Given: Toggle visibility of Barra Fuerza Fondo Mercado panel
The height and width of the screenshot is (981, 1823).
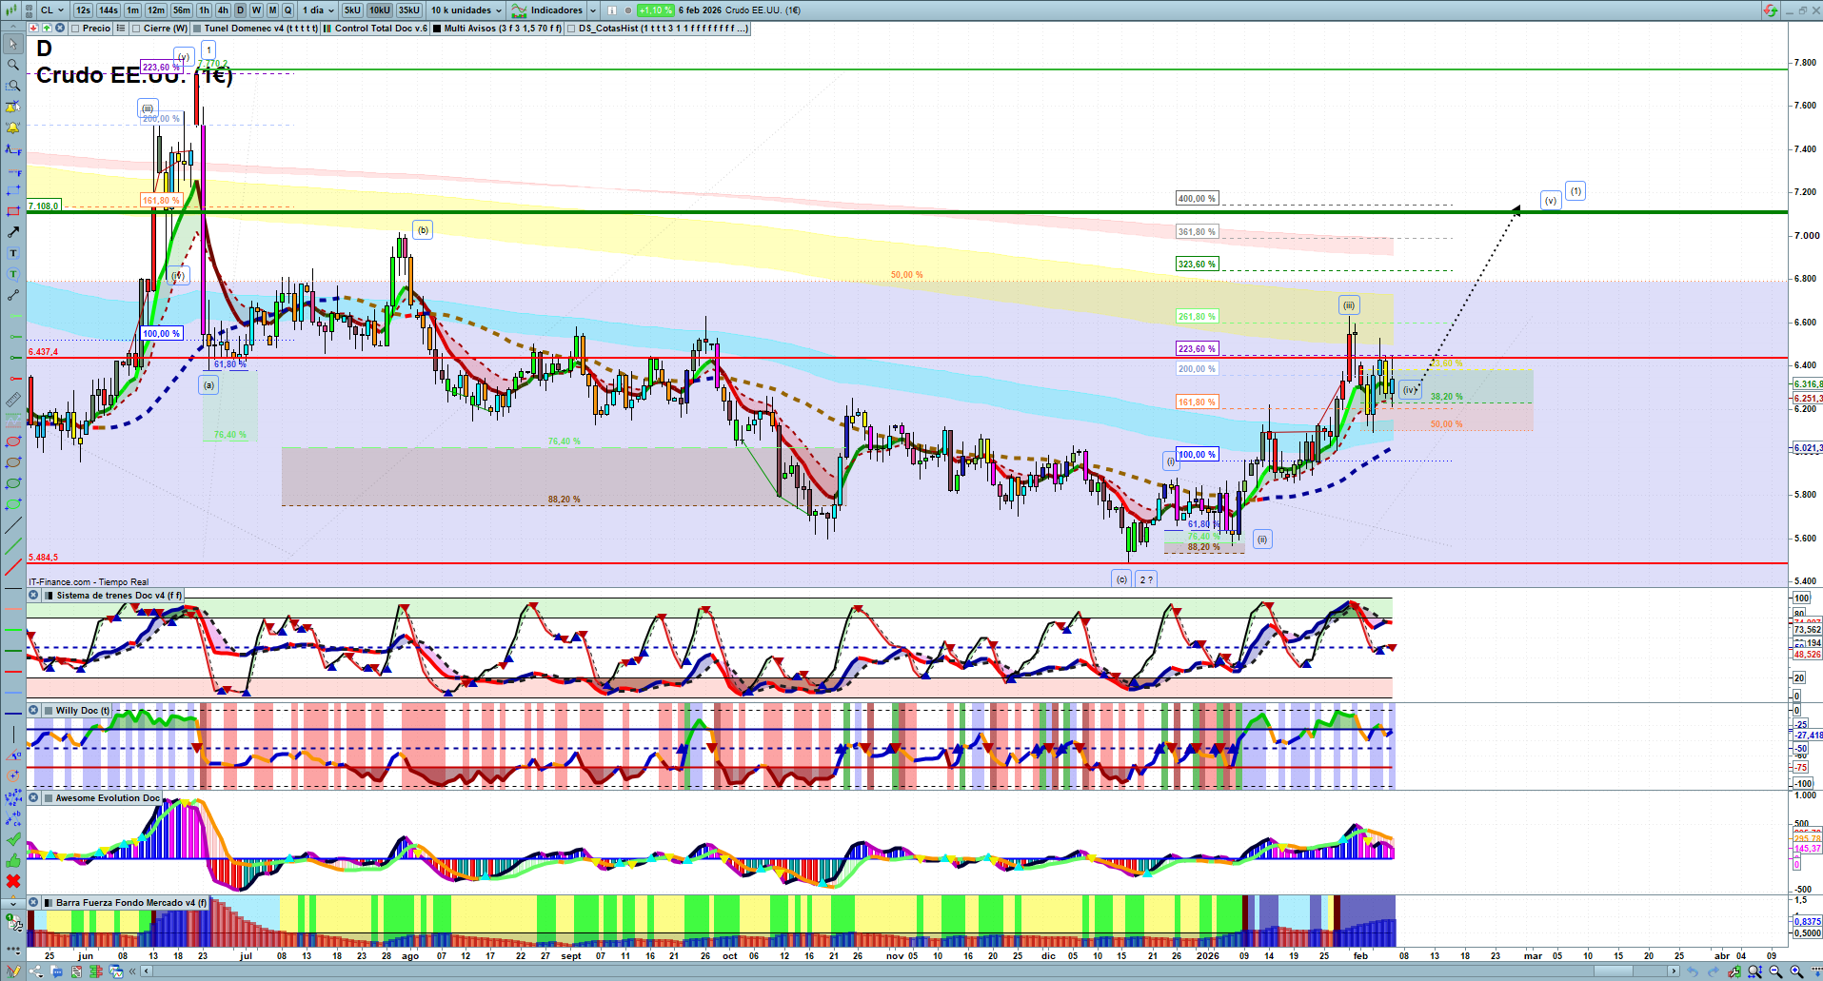Looking at the screenshot, I should (x=33, y=903).
